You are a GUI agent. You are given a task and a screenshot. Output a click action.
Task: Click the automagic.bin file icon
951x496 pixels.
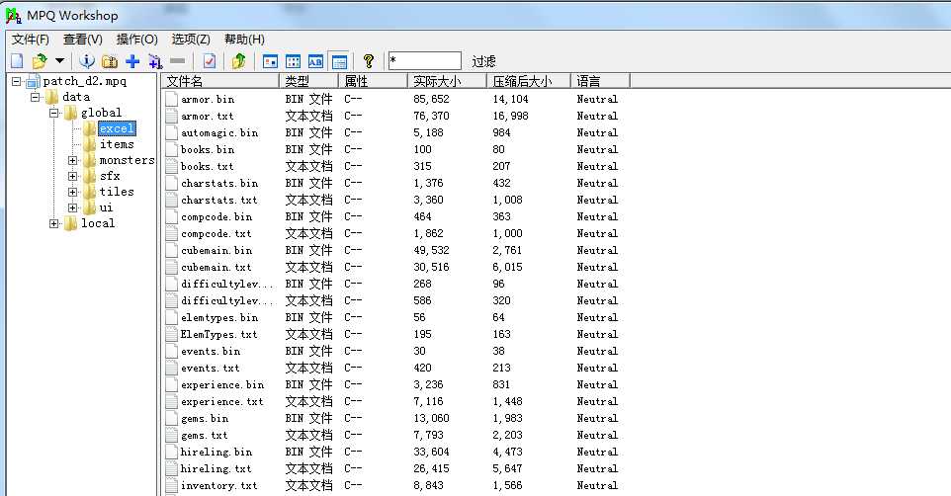click(172, 132)
